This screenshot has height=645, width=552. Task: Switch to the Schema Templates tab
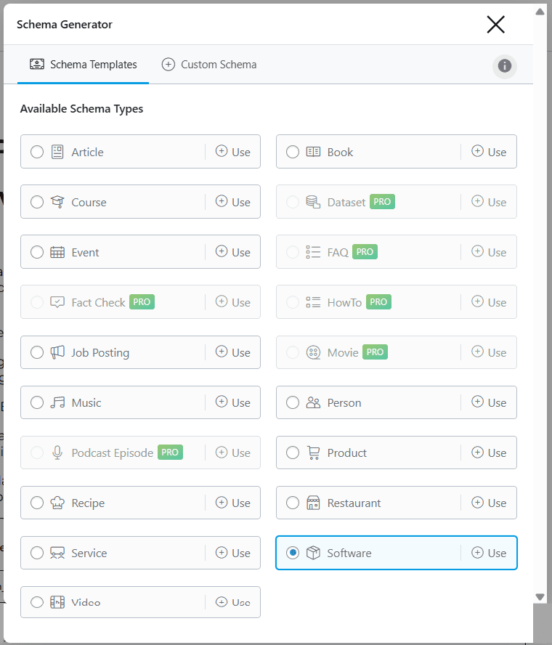(83, 64)
